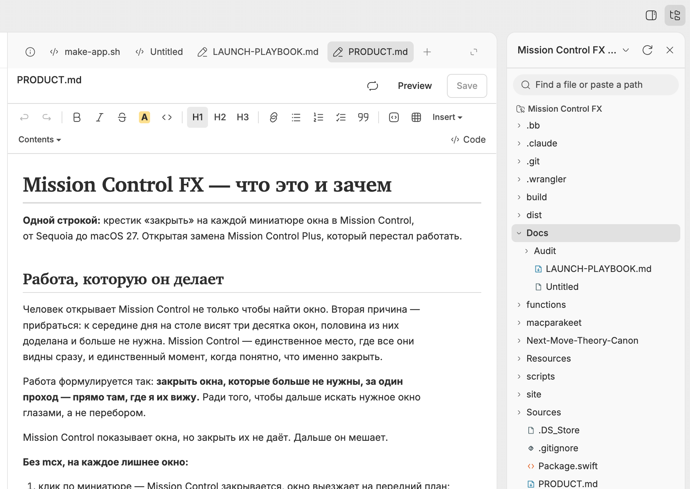Refresh the file tree panel
690x489 pixels.
647,50
